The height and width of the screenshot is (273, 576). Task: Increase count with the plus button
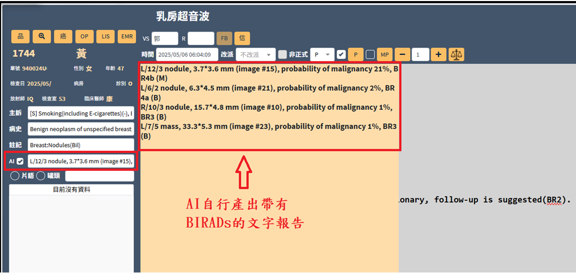[438, 54]
